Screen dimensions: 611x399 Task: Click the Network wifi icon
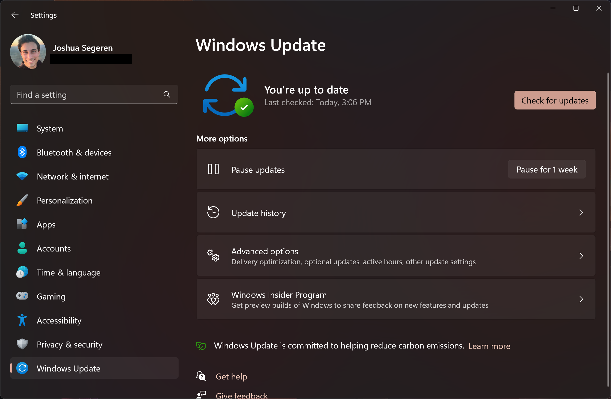pos(22,176)
